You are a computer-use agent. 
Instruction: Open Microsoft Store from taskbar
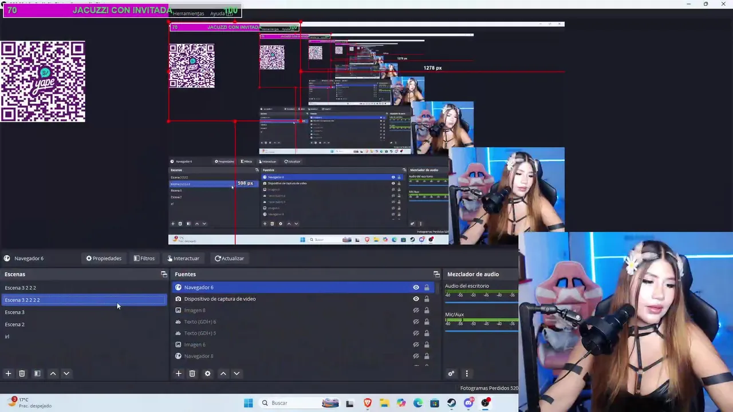(x=435, y=403)
